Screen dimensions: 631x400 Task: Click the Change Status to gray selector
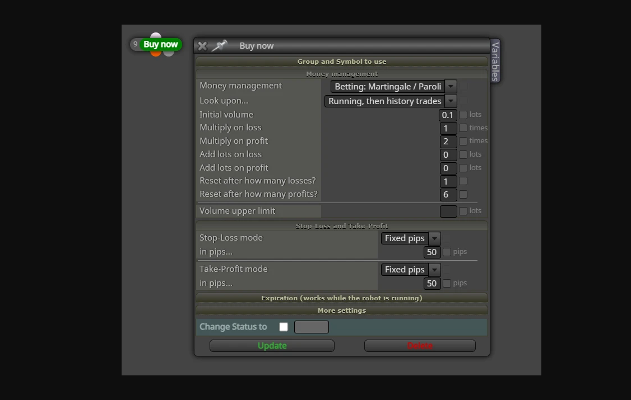[312, 327]
